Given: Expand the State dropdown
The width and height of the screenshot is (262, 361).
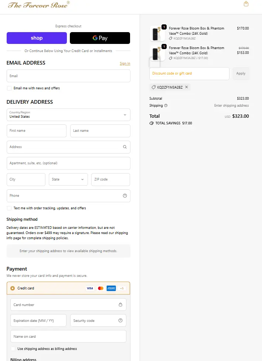Looking at the screenshot, I should coord(68,179).
